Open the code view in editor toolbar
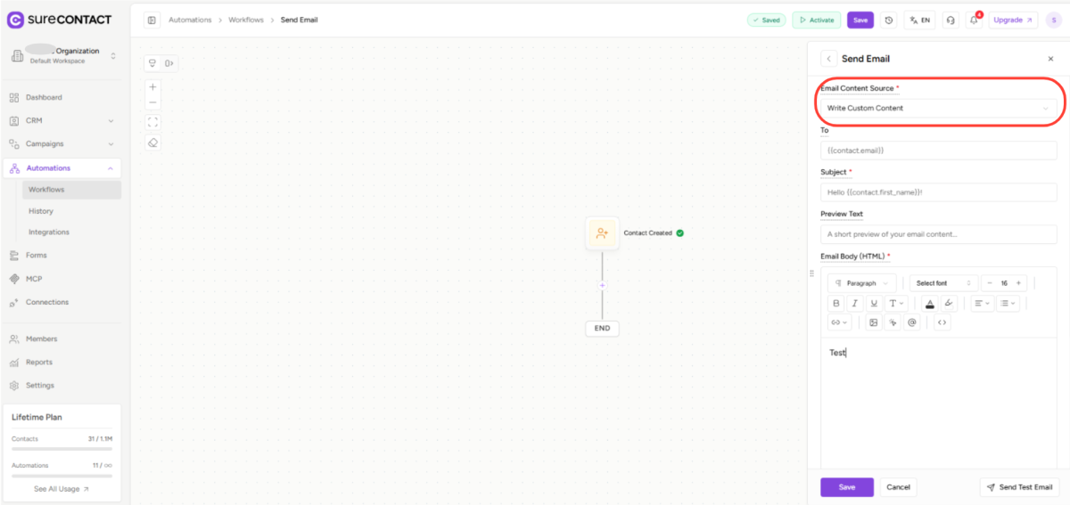This screenshot has width=1070, height=505. tap(942, 322)
